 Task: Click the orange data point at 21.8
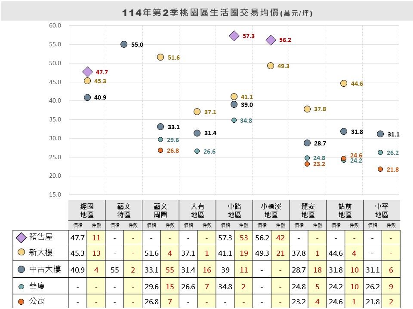pos(380,169)
